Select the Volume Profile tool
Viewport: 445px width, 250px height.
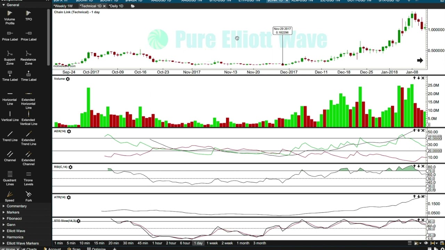[10, 17]
